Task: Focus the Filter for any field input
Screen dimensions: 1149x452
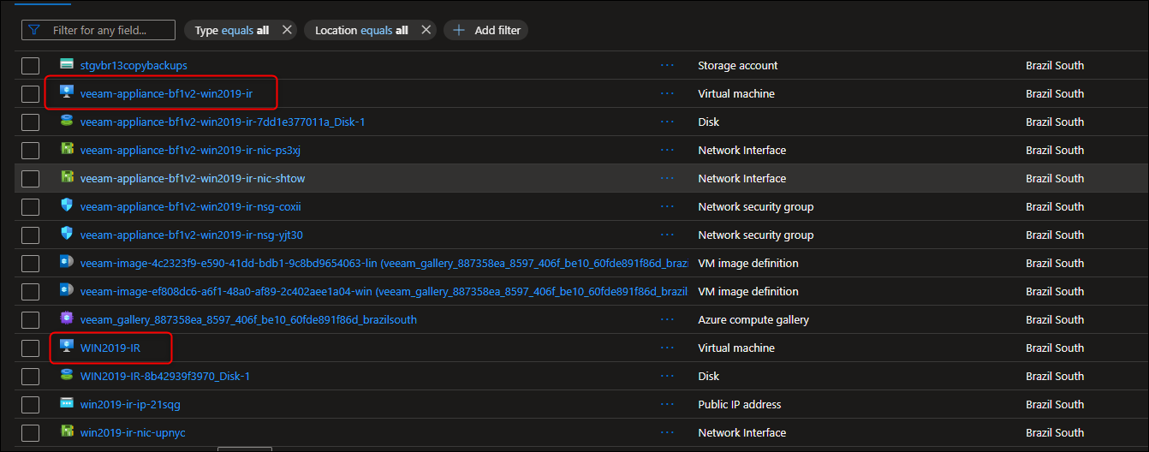Action: coord(107,30)
